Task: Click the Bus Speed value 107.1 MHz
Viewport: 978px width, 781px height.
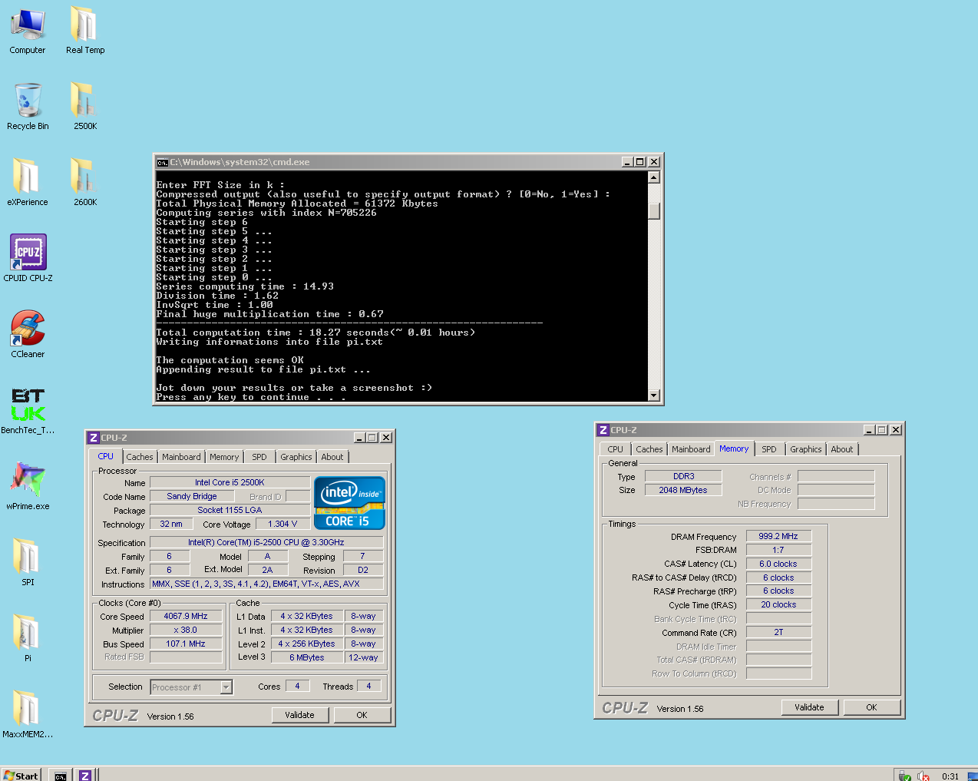Action: [x=186, y=644]
